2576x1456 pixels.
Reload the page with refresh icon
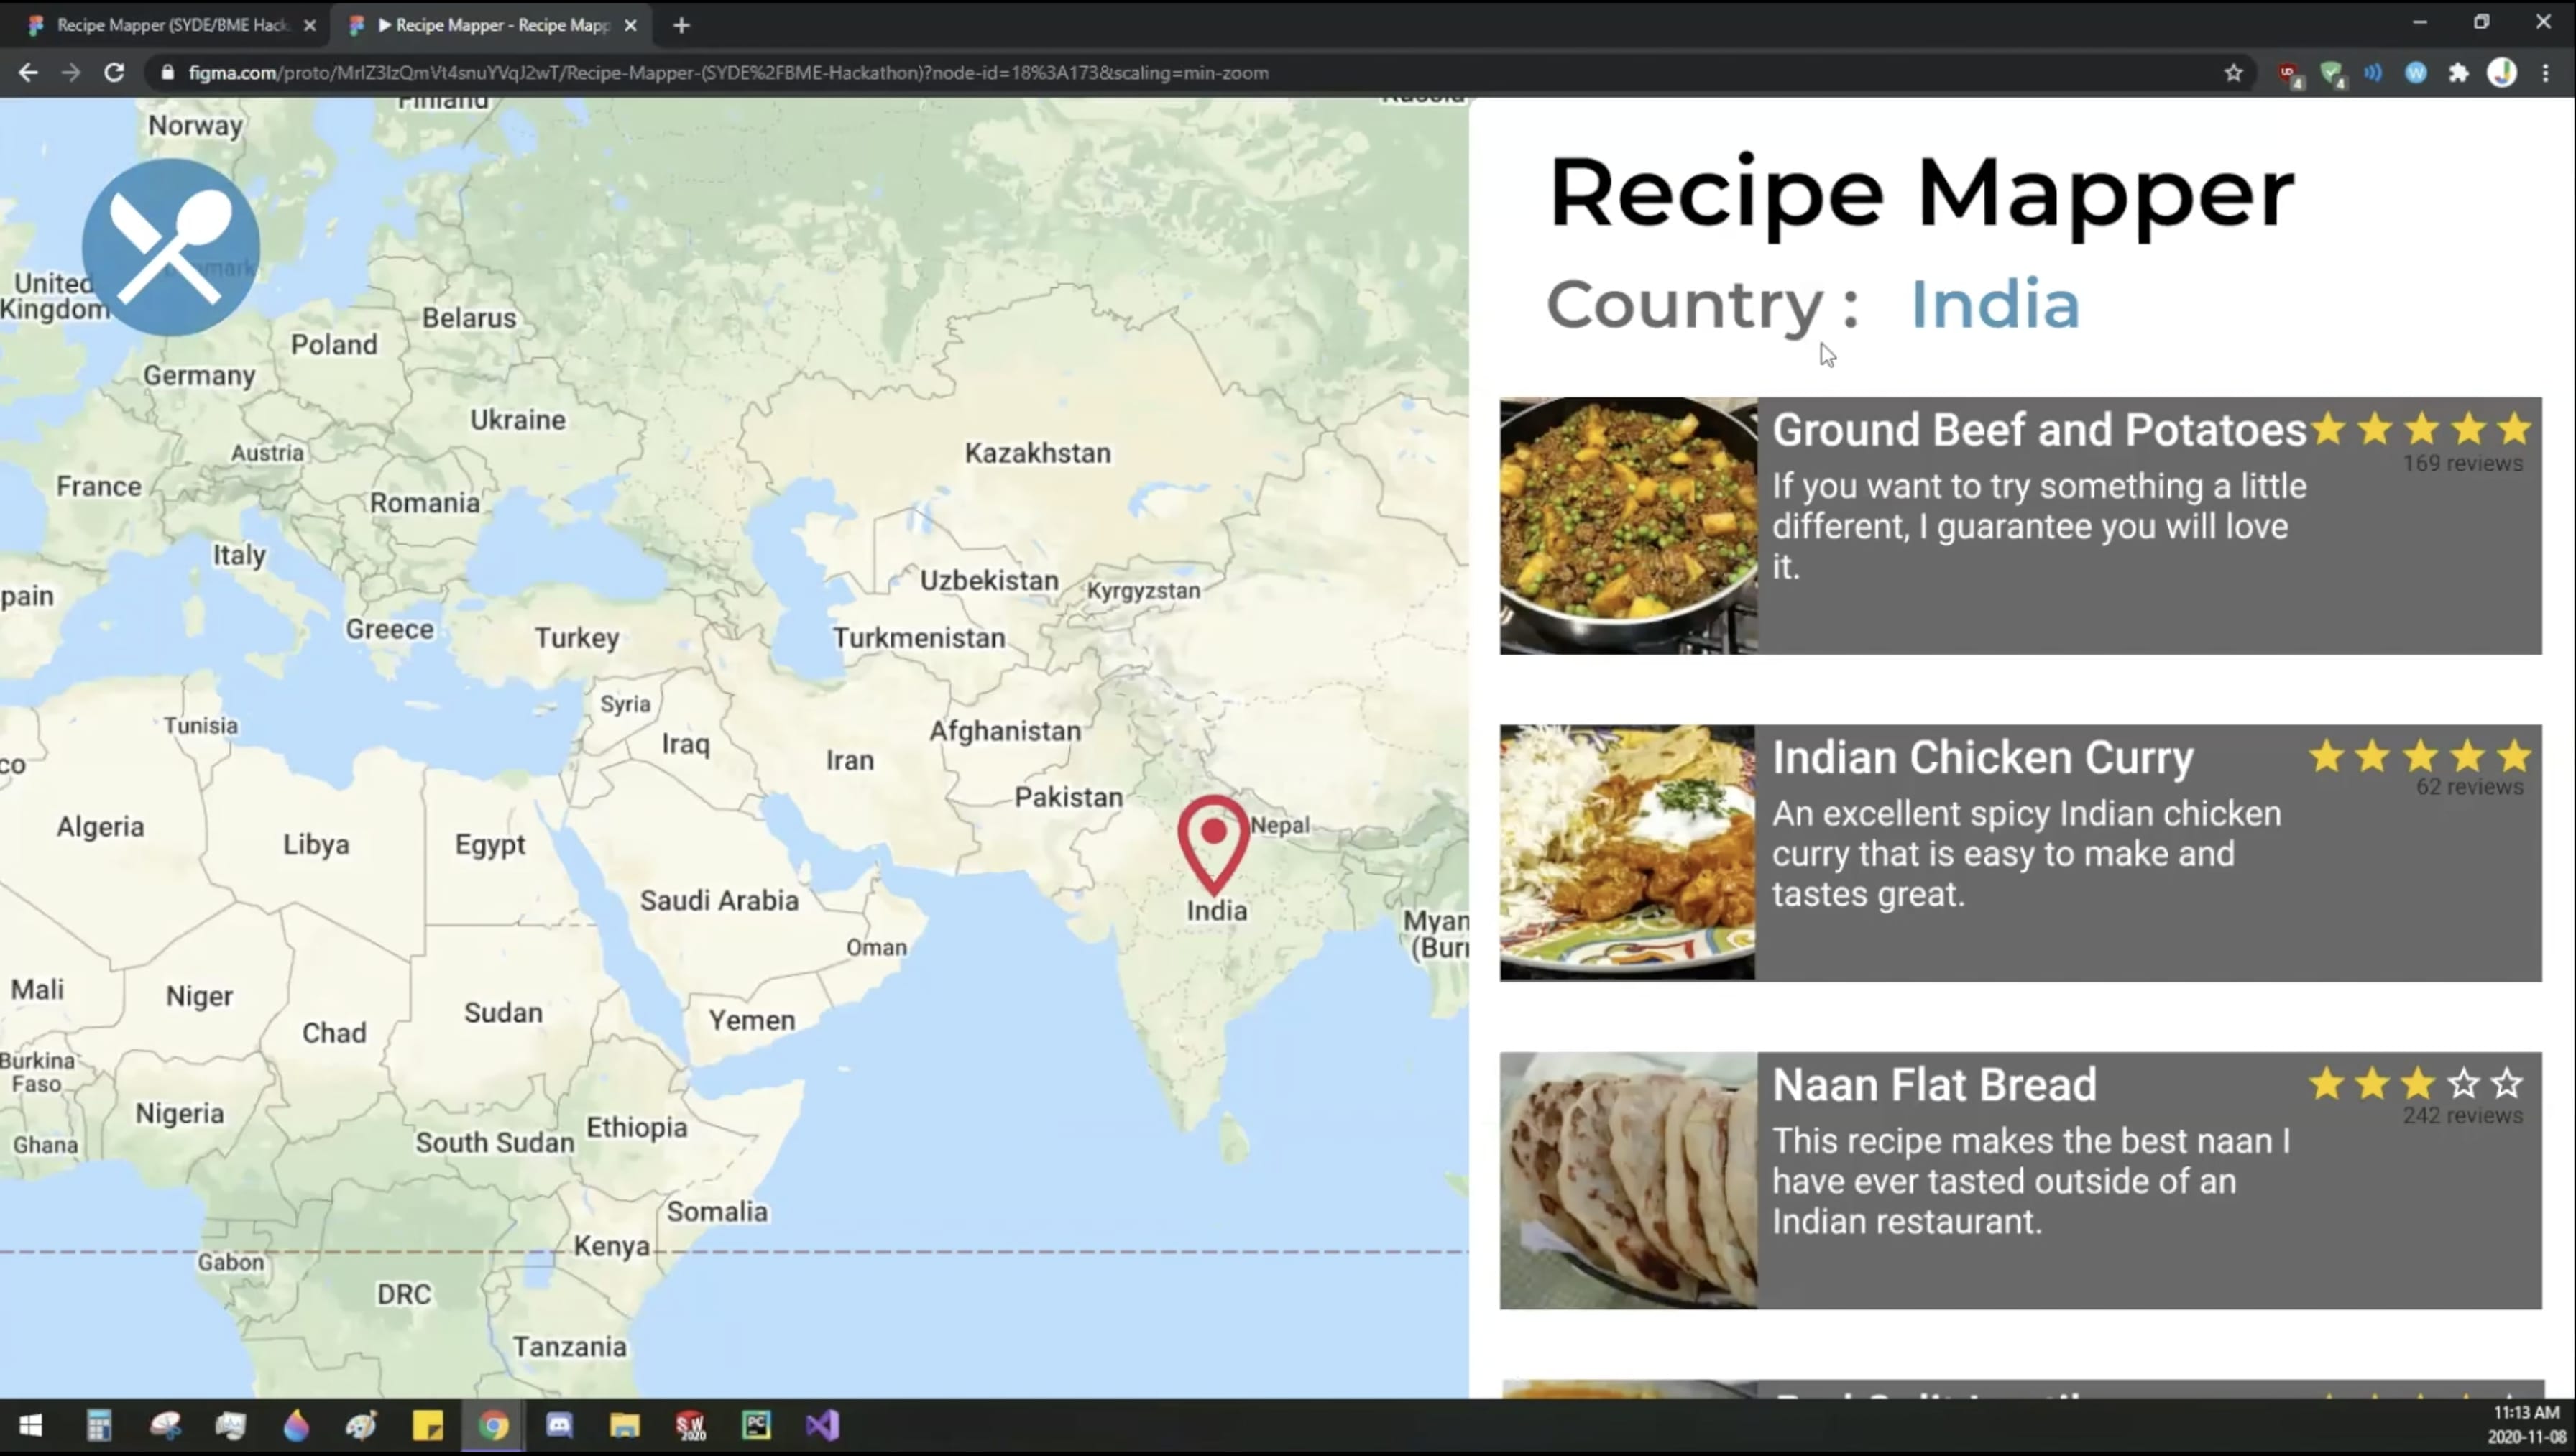(x=114, y=73)
